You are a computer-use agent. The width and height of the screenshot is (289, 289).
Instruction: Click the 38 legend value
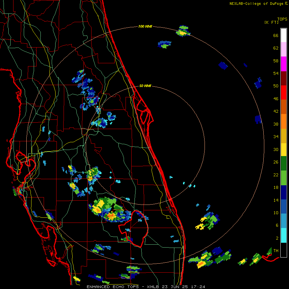pos(276,124)
